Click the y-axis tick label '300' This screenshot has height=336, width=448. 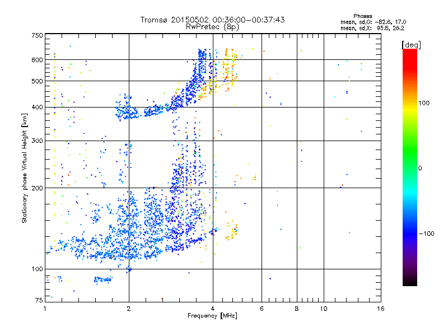(37, 141)
